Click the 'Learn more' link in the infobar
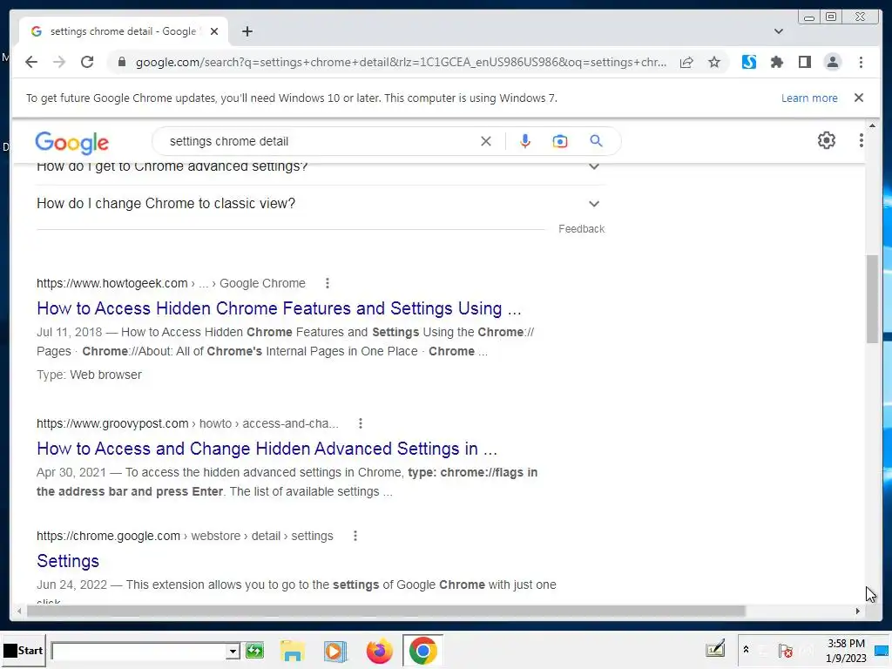892x669 pixels. (809, 98)
